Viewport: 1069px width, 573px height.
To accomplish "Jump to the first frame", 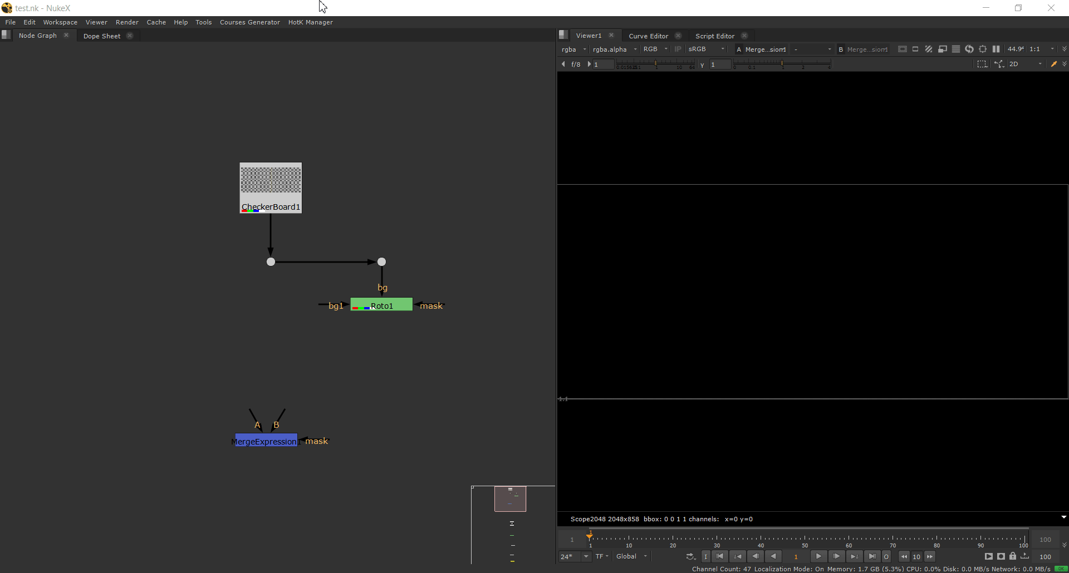I will pos(720,556).
